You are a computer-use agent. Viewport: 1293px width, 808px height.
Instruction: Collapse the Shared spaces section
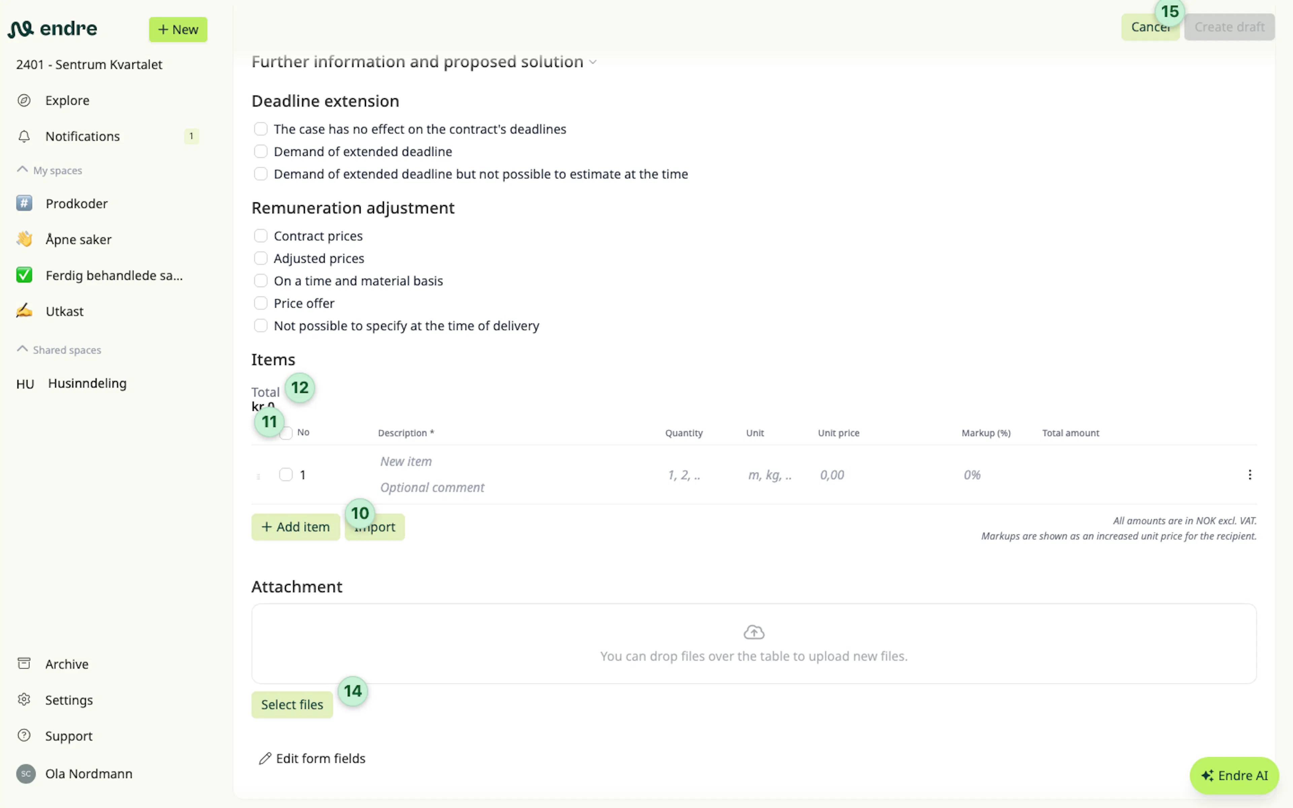[23, 349]
